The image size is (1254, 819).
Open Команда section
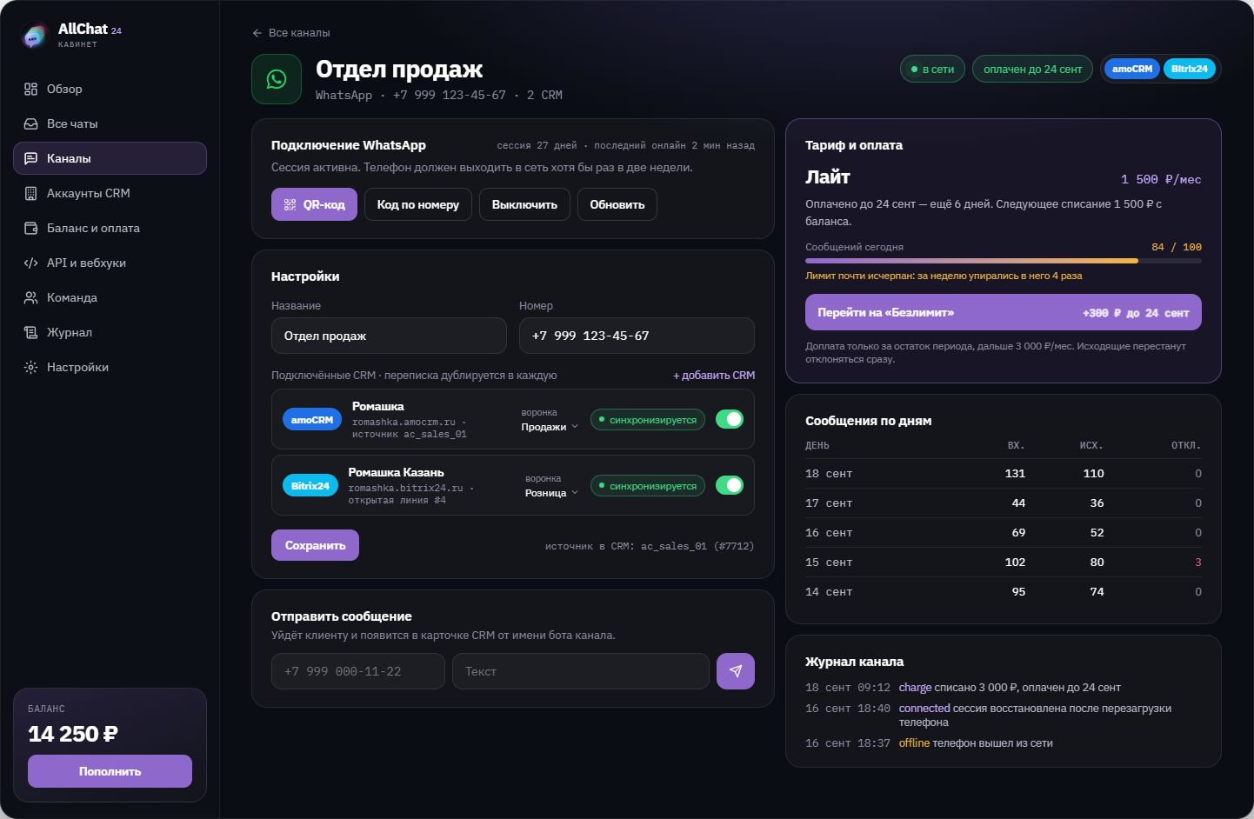(x=110, y=297)
